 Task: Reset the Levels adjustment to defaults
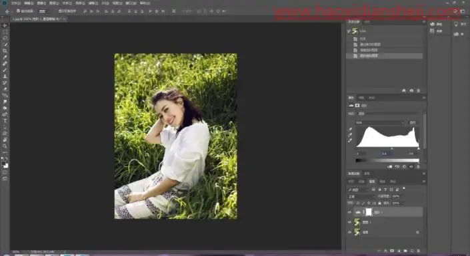click(404, 166)
